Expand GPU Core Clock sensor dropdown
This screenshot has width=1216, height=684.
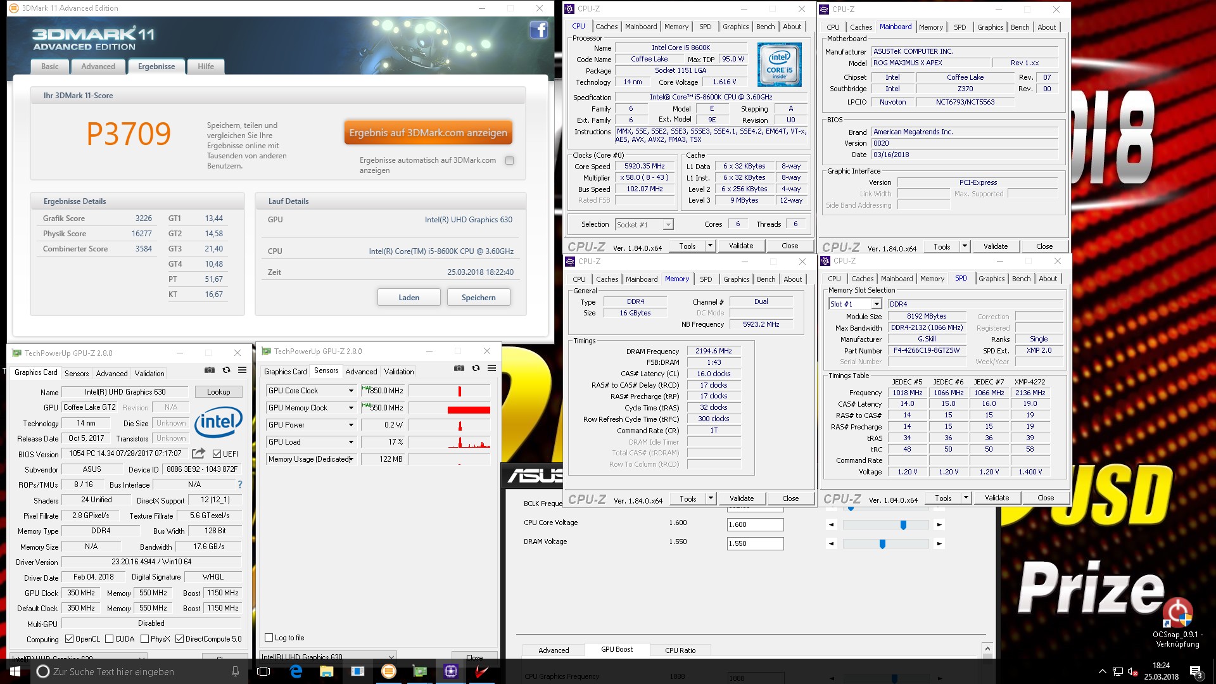pyautogui.click(x=351, y=391)
